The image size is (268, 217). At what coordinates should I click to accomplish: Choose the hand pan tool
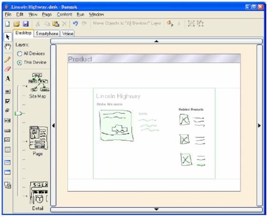8,46
